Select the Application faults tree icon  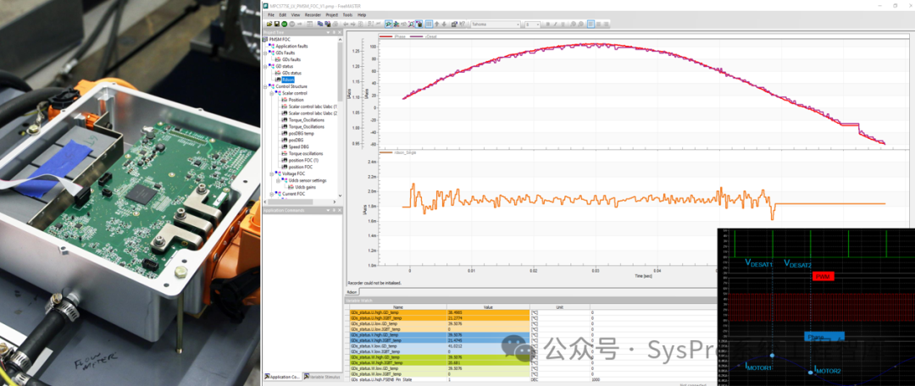[272, 47]
